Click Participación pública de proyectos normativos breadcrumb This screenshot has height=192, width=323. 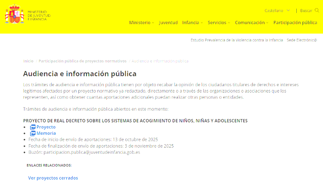point(83,61)
